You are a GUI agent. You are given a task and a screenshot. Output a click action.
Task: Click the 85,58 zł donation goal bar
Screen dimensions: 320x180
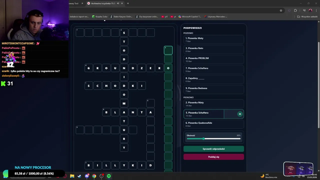(x=34, y=173)
